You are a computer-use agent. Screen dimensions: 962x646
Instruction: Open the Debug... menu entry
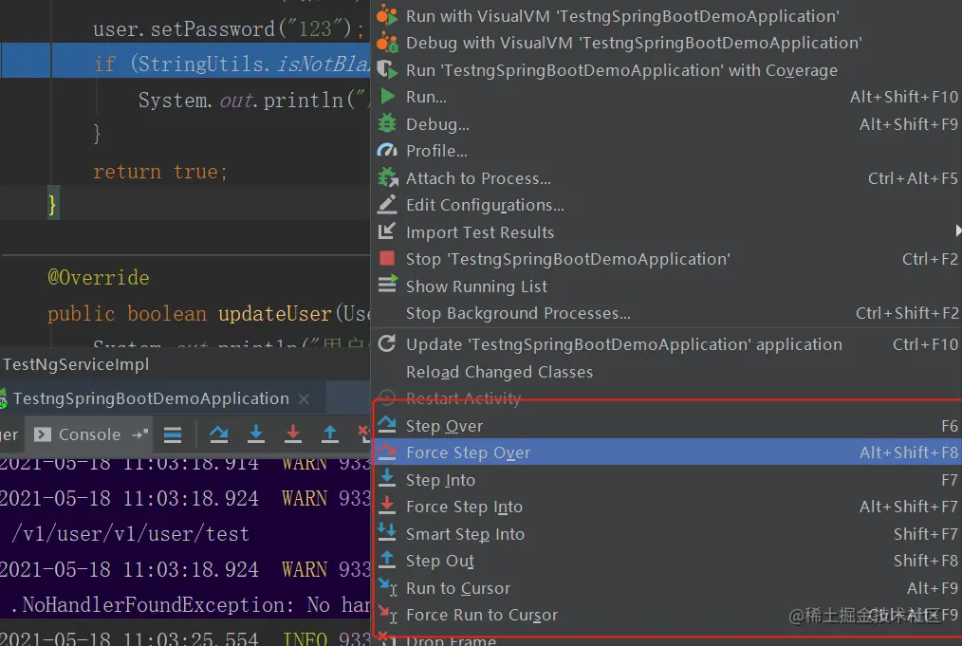coord(666,124)
